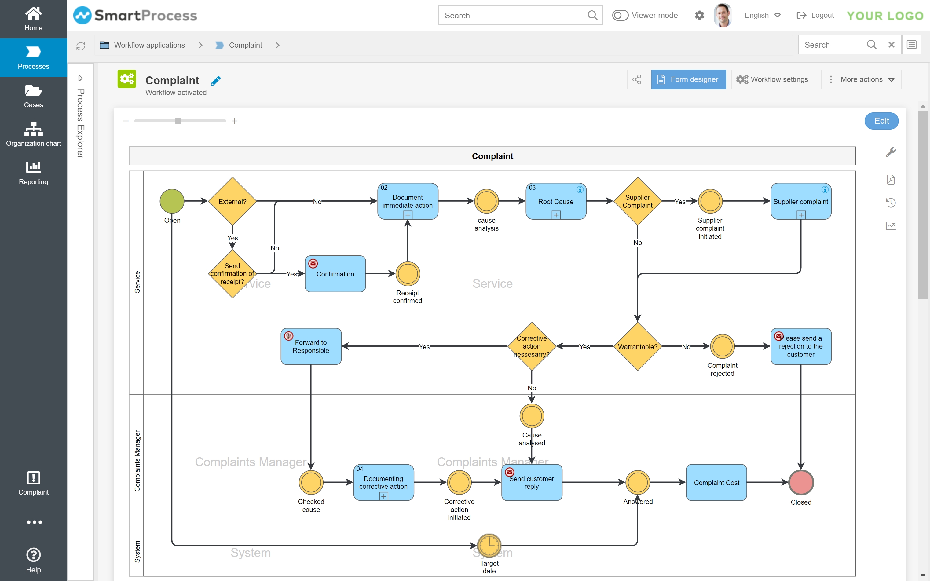Click the share icon next to Form designer

pos(636,79)
